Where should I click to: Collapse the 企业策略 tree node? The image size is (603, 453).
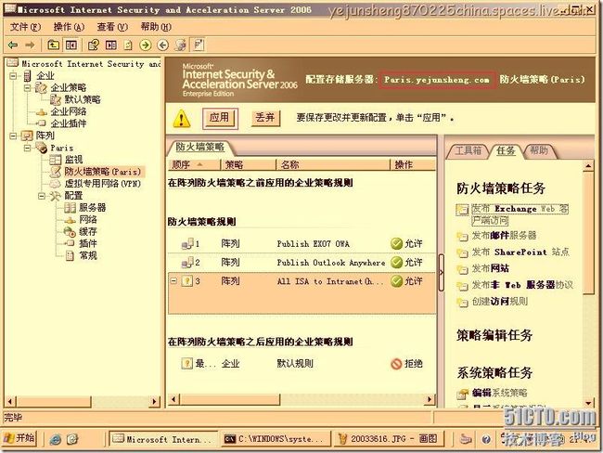click(28, 88)
